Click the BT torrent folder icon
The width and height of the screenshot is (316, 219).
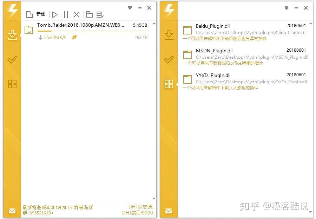(28, 30)
